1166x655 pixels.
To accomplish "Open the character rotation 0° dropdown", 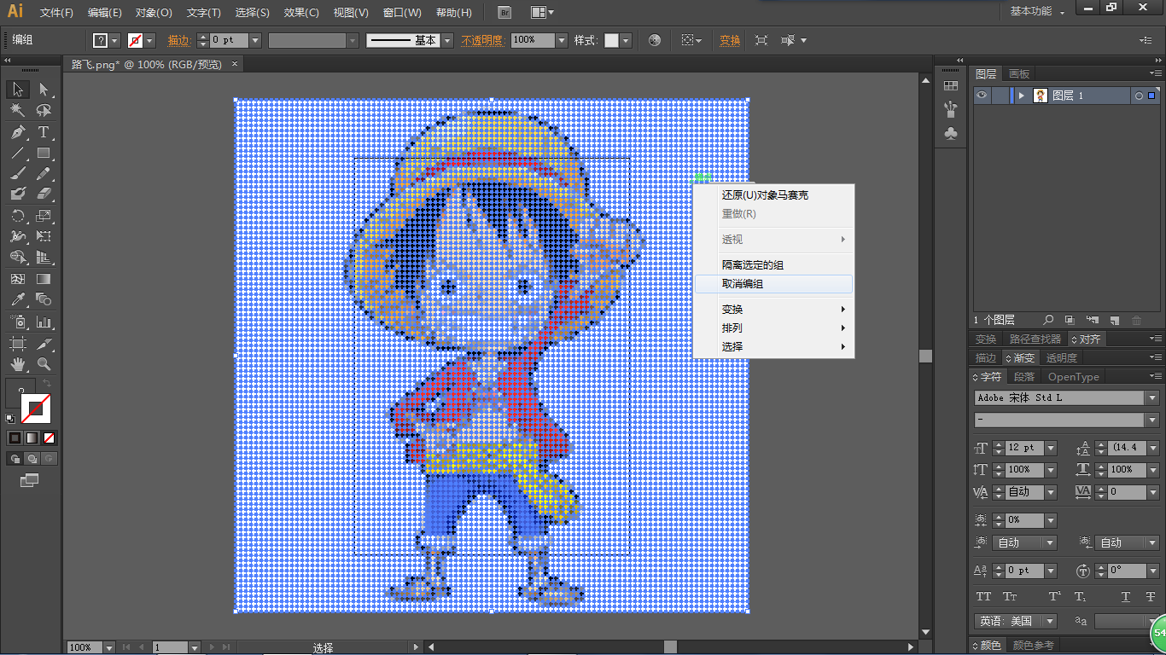I will click(1151, 571).
